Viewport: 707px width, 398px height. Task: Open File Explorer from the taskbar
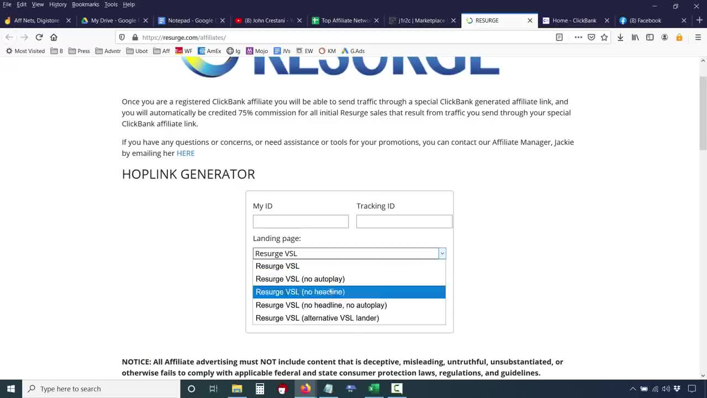(x=237, y=389)
